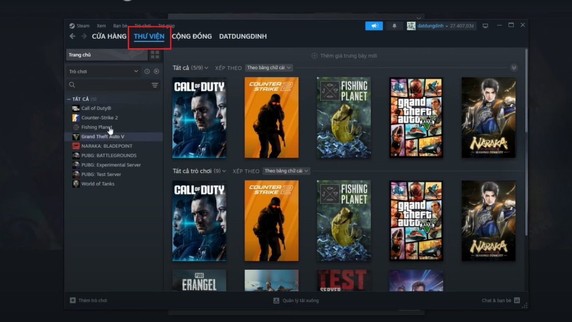
Task: Switch to collections grid view icon
Action: [155, 55]
